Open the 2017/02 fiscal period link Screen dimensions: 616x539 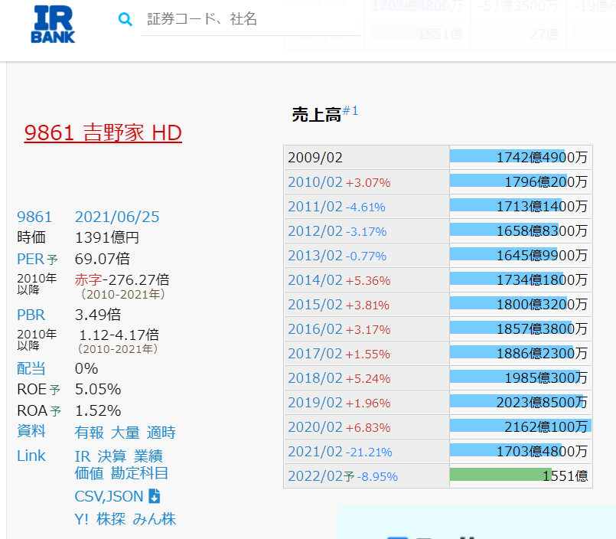315,354
